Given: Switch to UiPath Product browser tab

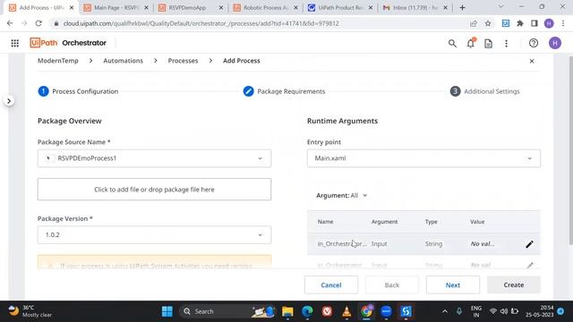Looking at the screenshot, I should coord(340,7).
